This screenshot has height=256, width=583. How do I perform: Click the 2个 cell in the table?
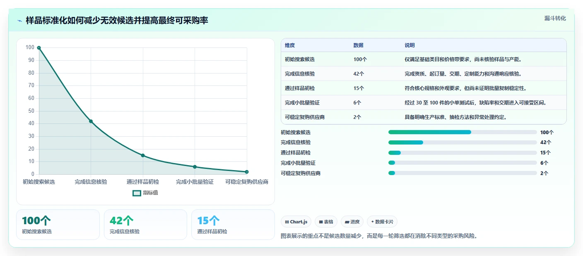tap(357, 117)
